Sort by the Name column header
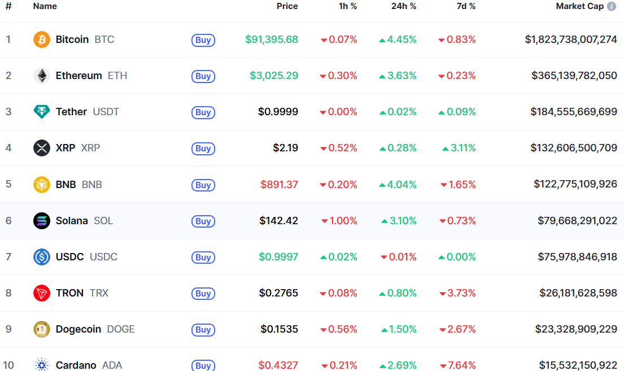Image resolution: width=624 pixels, height=371 pixels. (x=45, y=6)
